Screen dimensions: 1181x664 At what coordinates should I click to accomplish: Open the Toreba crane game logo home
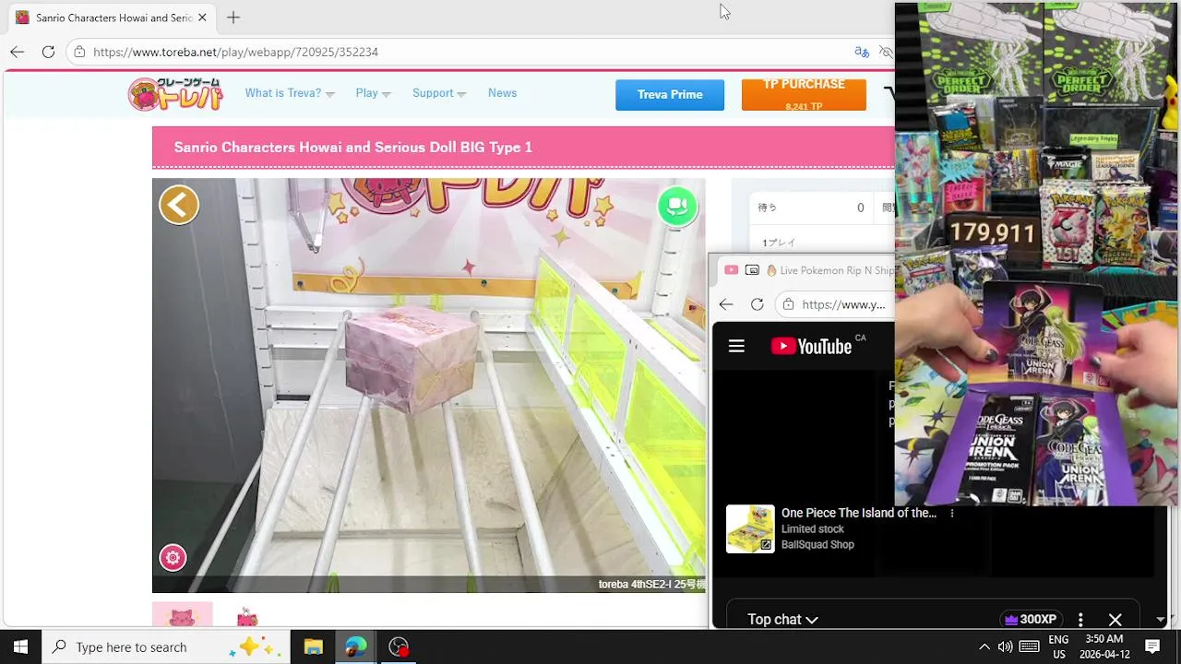175,94
